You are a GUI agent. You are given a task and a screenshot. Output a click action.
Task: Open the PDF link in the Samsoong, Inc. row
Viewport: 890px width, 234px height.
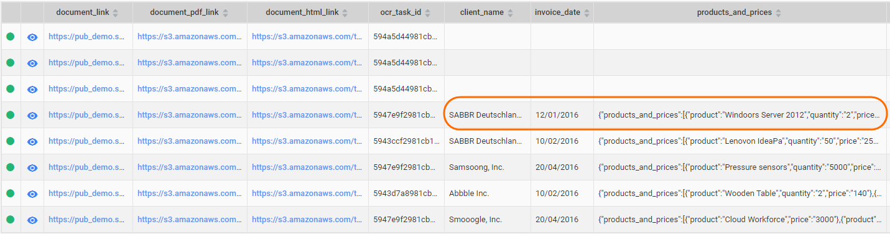(x=190, y=167)
